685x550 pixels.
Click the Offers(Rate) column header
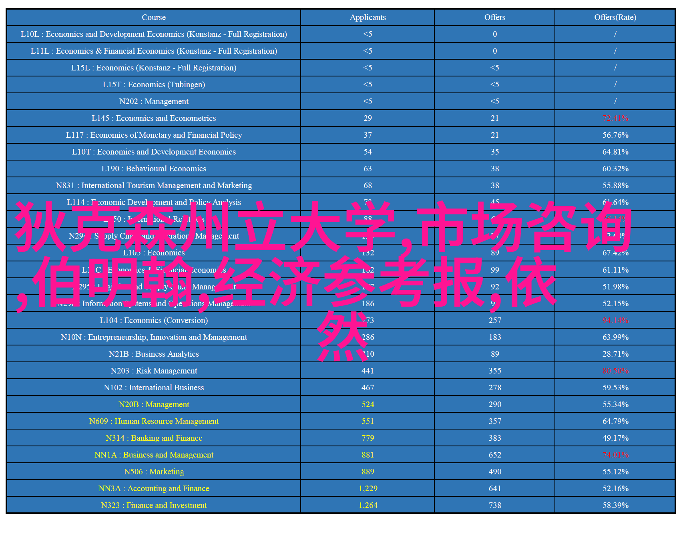[x=615, y=17]
